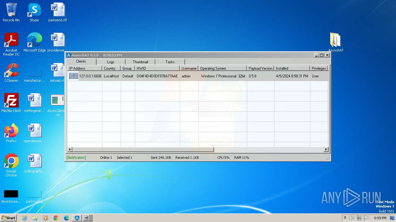Screen dimensions: 396x222
Task: Select client 127.0.0.1:6606 cell
Action: coord(90,76)
